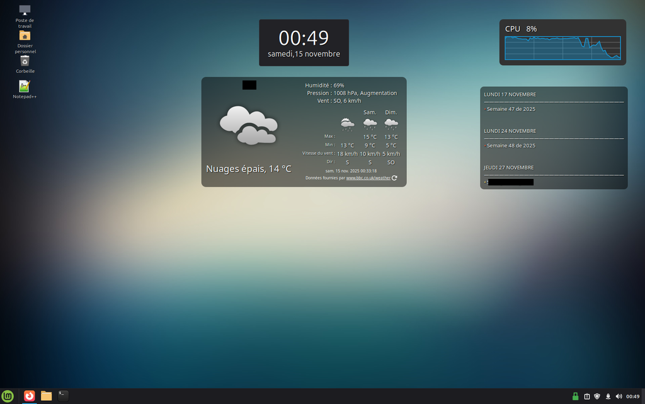
Task: Launch the terminal from the taskbar
Action: [63, 396]
